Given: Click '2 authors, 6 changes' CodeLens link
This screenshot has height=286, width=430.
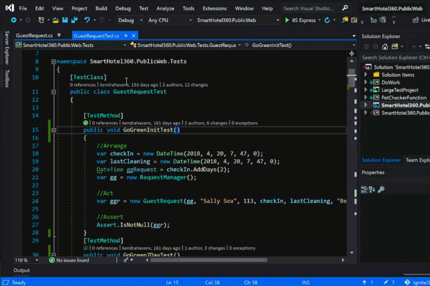Looking at the screenshot, I should 206,123.
